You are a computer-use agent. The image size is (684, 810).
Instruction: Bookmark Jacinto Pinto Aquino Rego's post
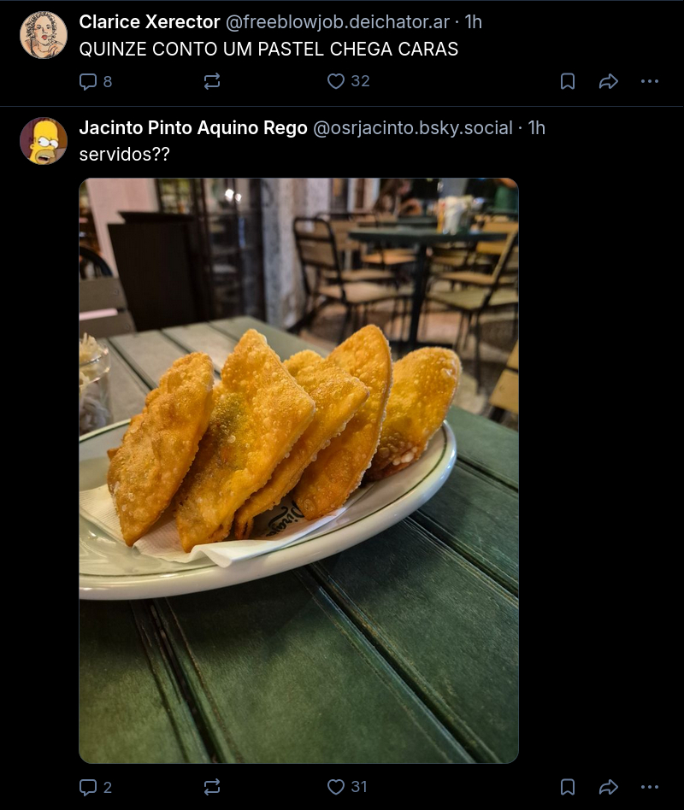tap(568, 787)
